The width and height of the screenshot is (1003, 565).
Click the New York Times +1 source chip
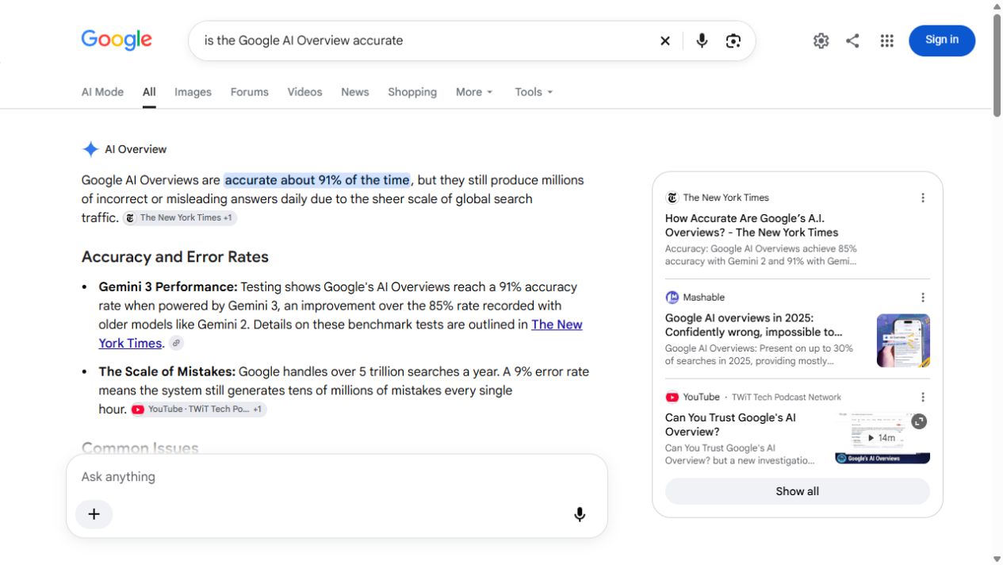pyautogui.click(x=179, y=217)
